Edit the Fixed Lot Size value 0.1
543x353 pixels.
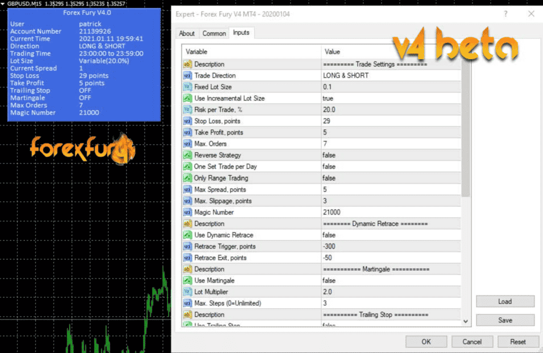point(391,87)
